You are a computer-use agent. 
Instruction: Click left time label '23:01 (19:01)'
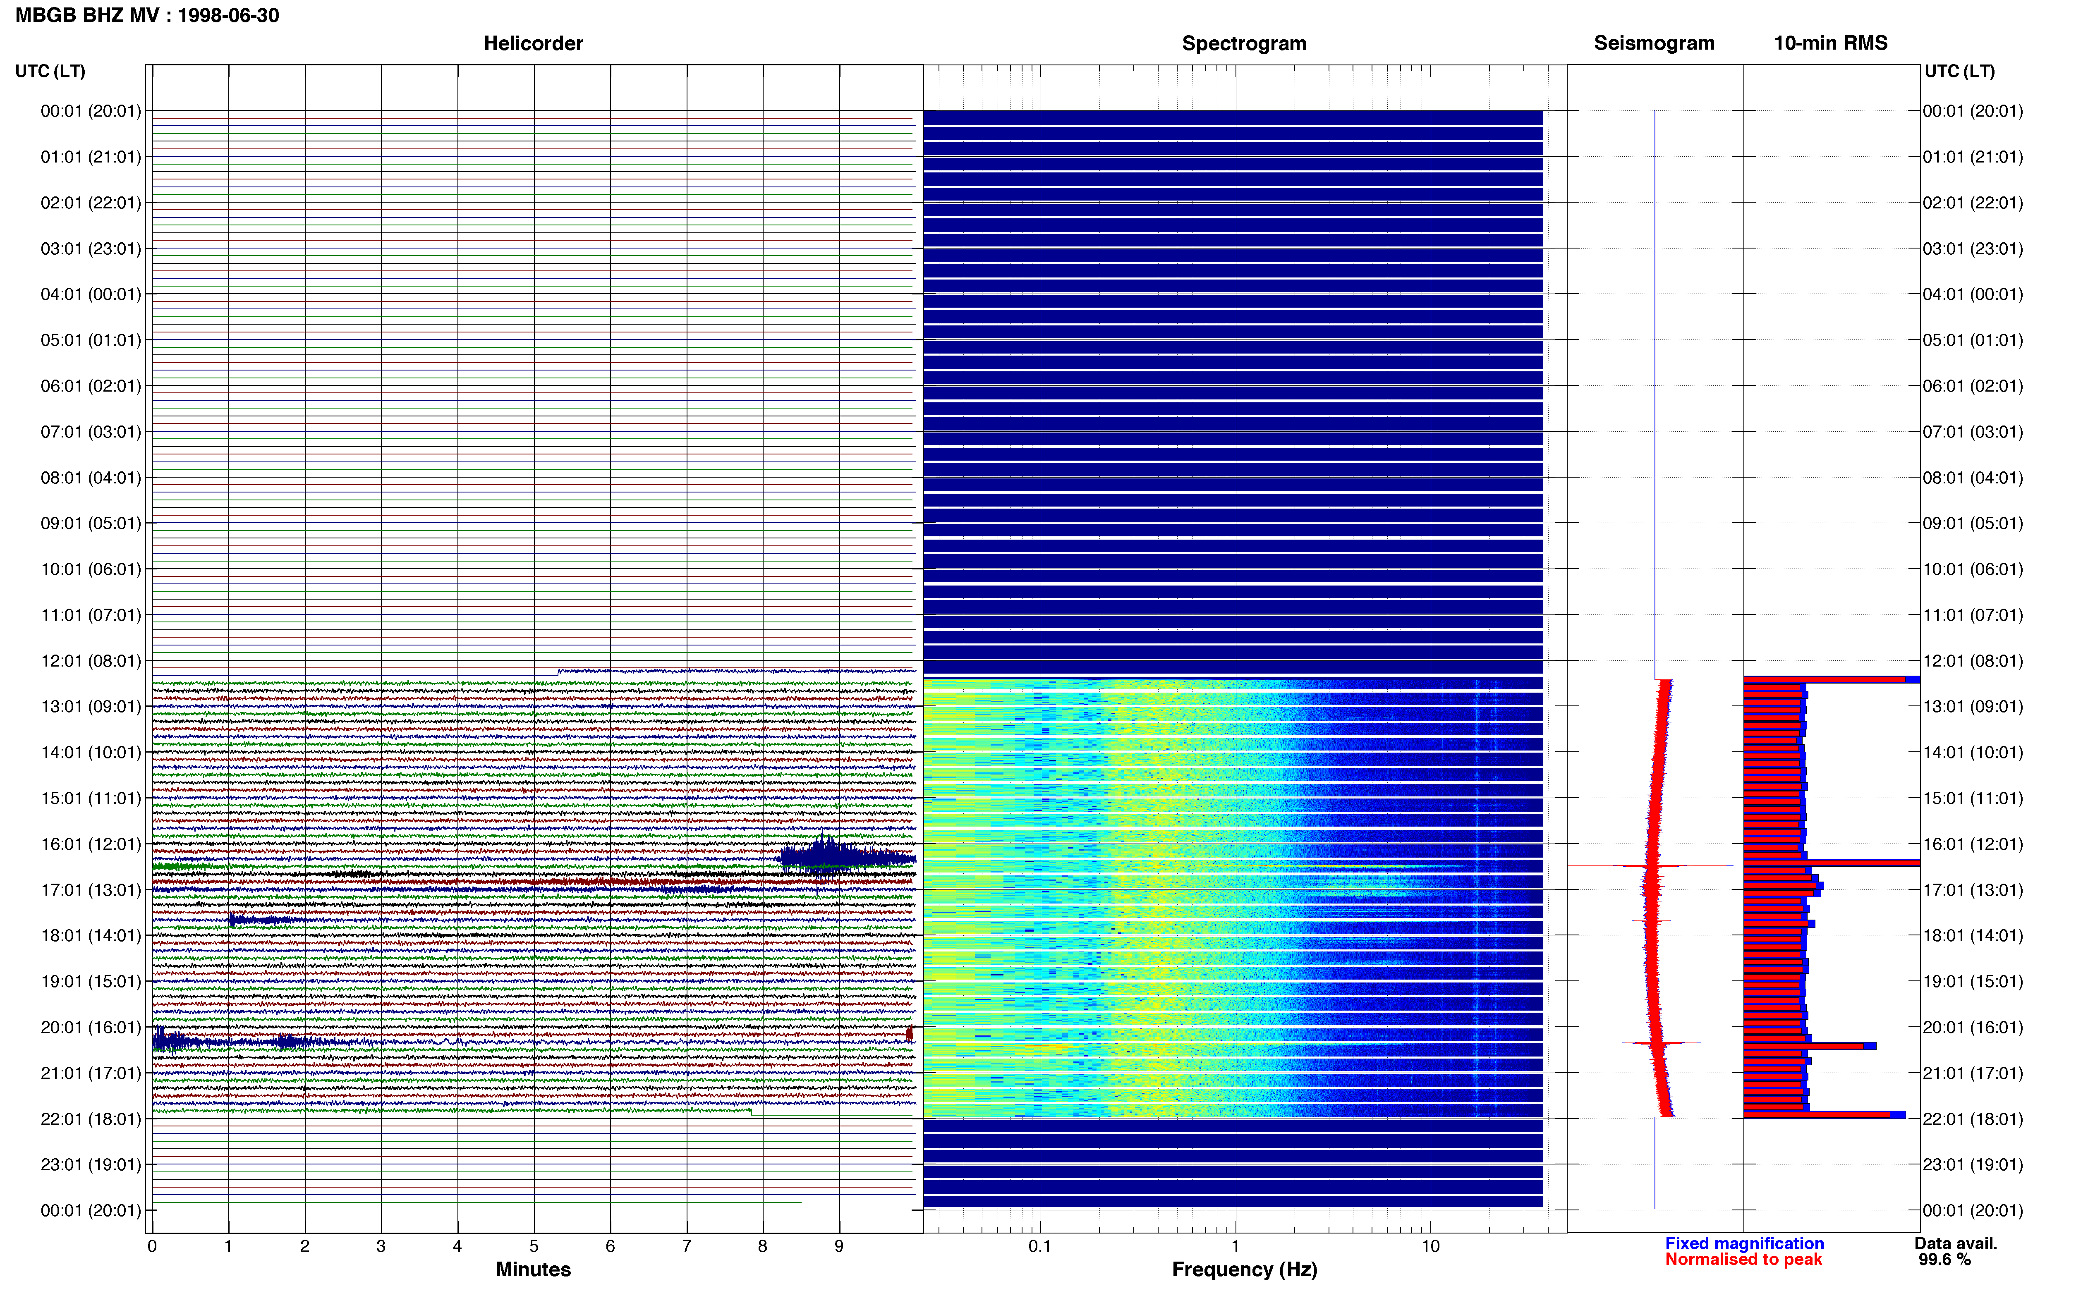[91, 1164]
